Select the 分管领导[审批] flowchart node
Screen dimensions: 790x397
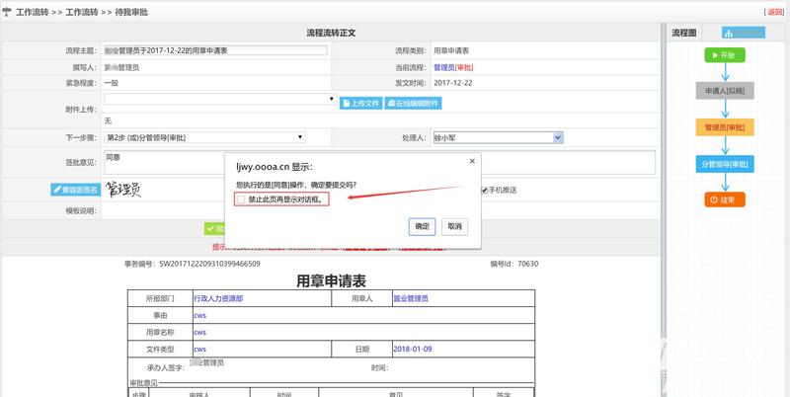tap(724, 164)
